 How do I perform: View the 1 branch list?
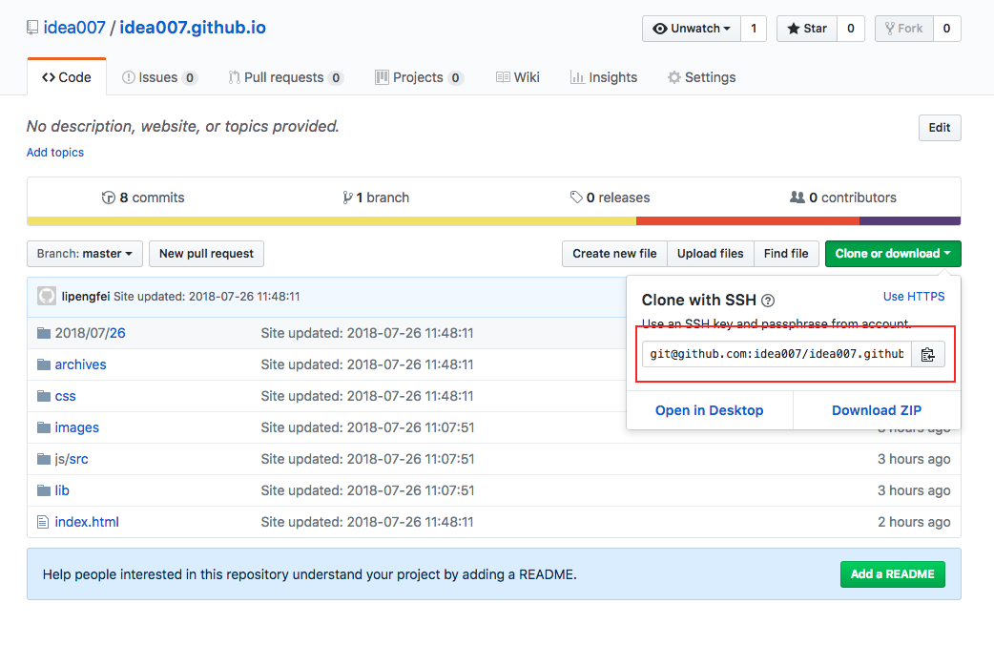[x=376, y=198]
